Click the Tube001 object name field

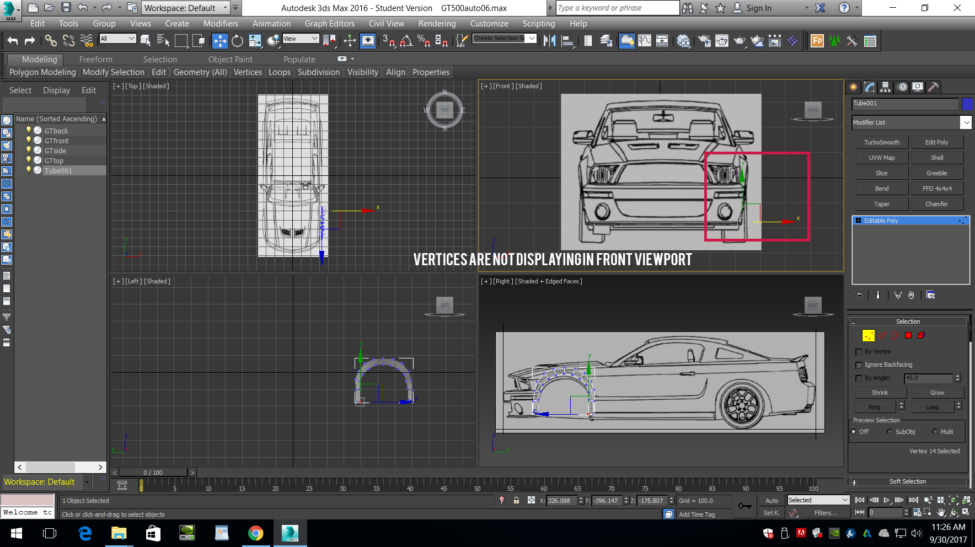pyautogui.click(x=905, y=104)
